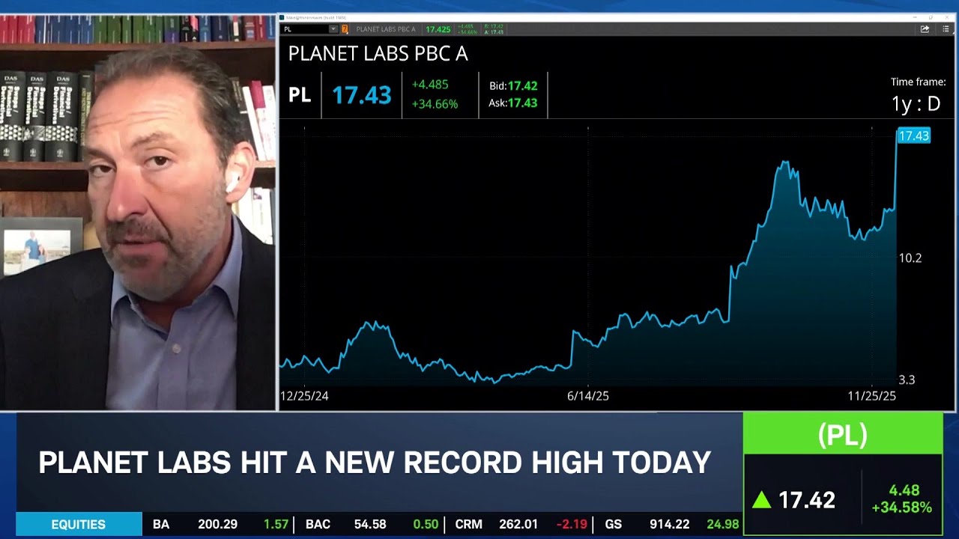959x539 pixels.
Task: Click the 17.425 last price in the toolbar
Action: point(438,29)
